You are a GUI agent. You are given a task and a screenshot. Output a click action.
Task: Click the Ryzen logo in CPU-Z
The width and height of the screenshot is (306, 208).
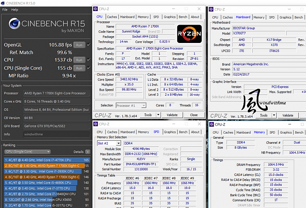click(189, 34)
